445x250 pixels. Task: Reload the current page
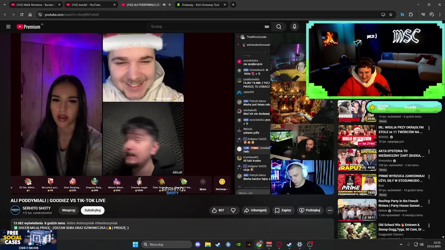tap(22, 15)
